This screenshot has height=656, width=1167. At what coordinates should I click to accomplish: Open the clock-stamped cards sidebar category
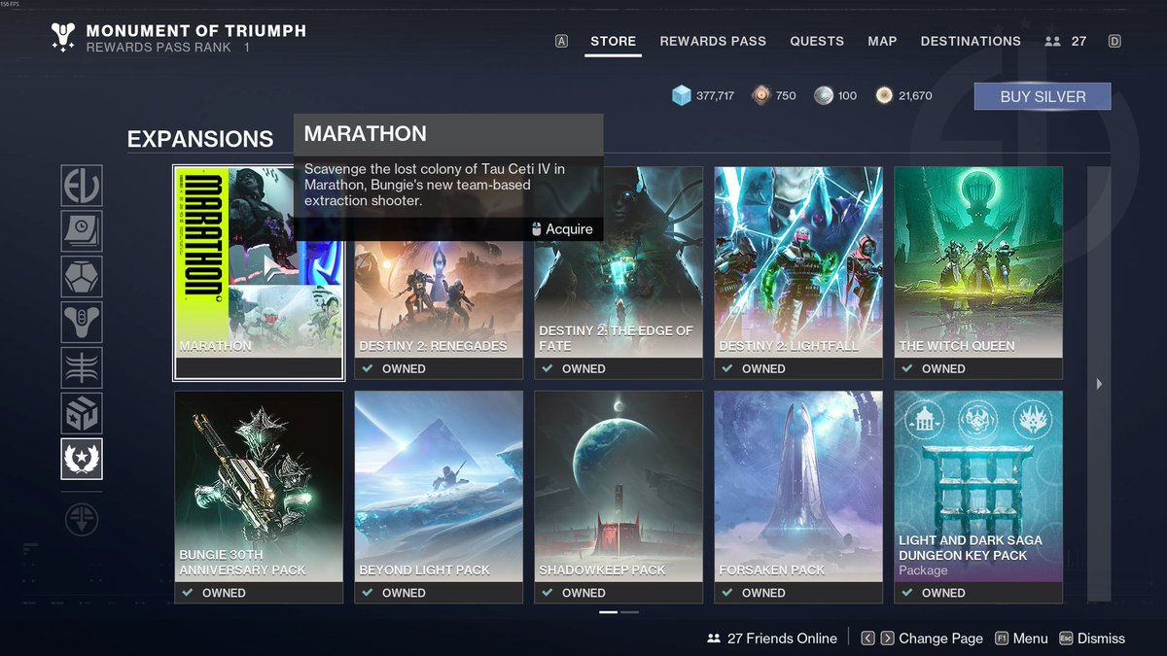[82, 231]
